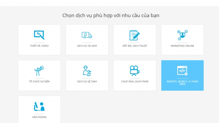Click the code window icon for Website, Mobile, IT

182,71
